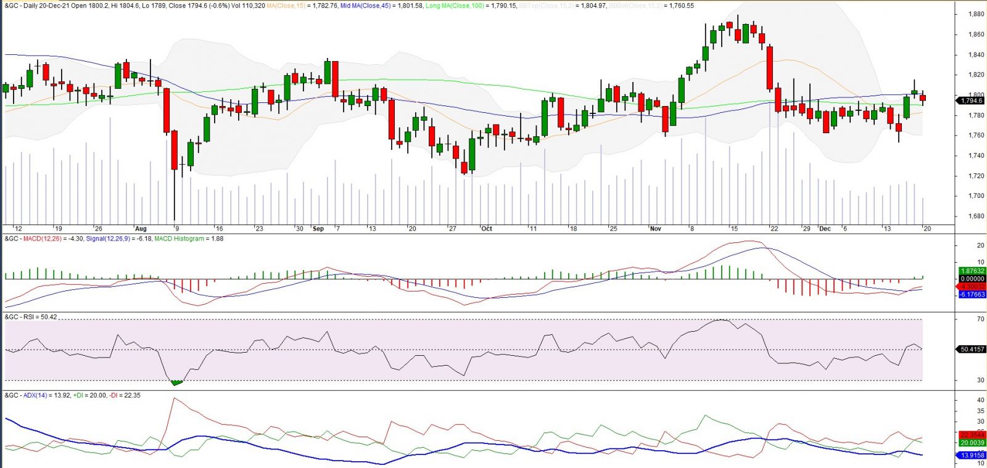Click the 35 label on ADX axis
987x468 pixels.
point(981,411)
